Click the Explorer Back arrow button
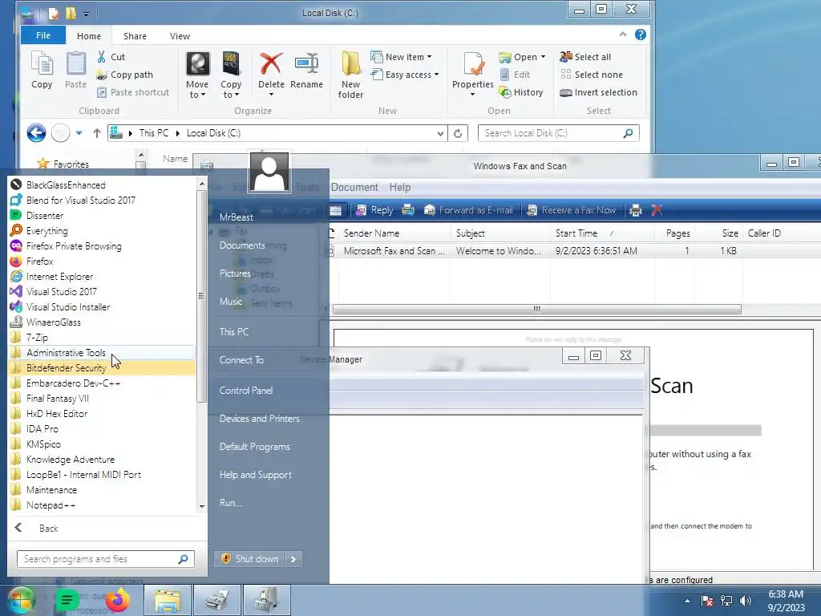 click(x=37, y=133)
